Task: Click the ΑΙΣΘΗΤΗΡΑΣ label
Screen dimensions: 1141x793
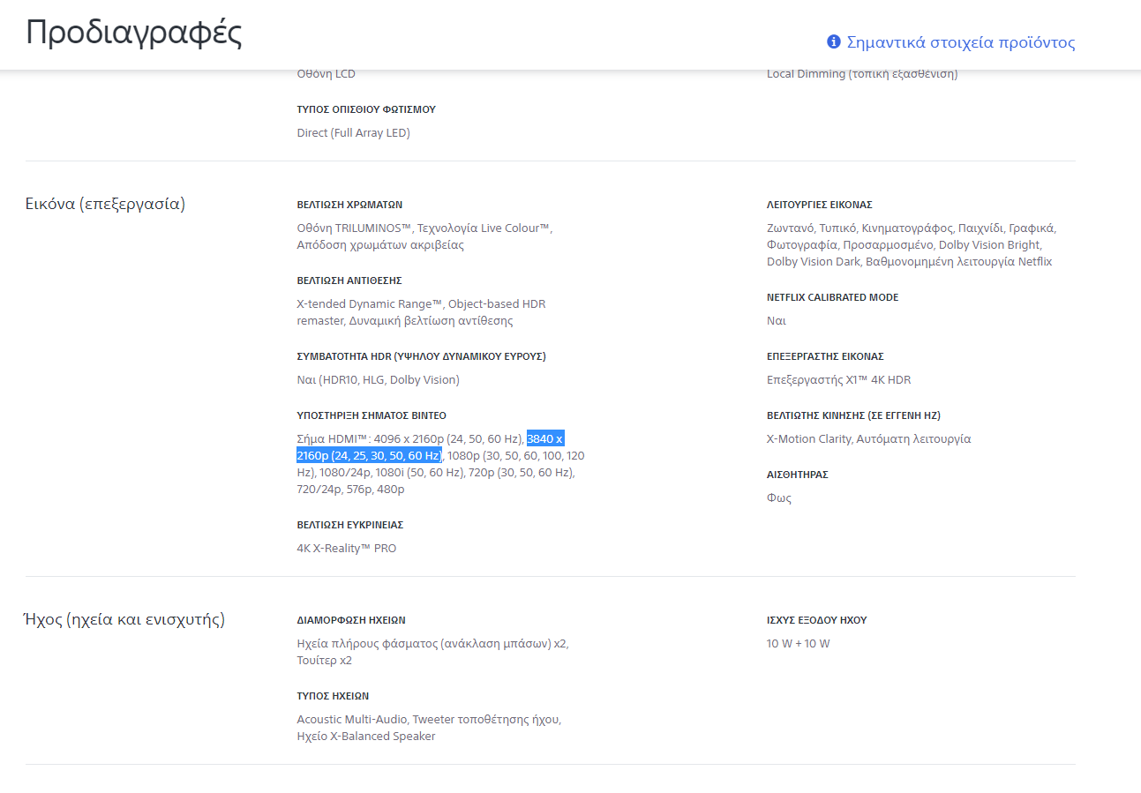Action: (x=798, y=475)
